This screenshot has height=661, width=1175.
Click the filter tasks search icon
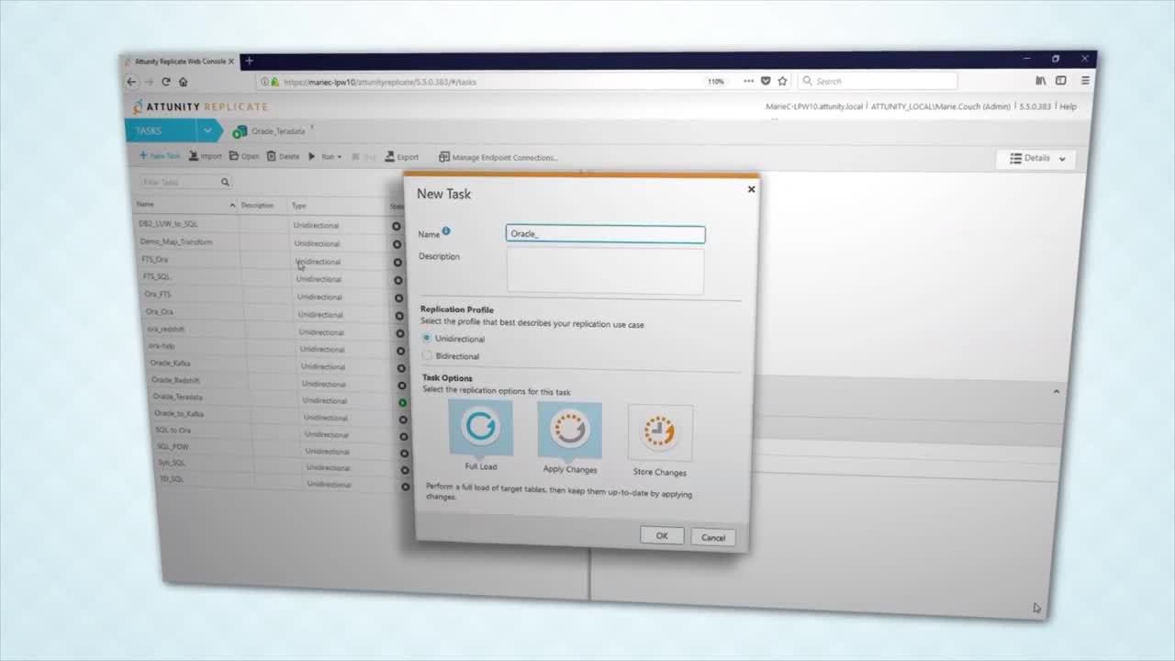tap(225, 182)
